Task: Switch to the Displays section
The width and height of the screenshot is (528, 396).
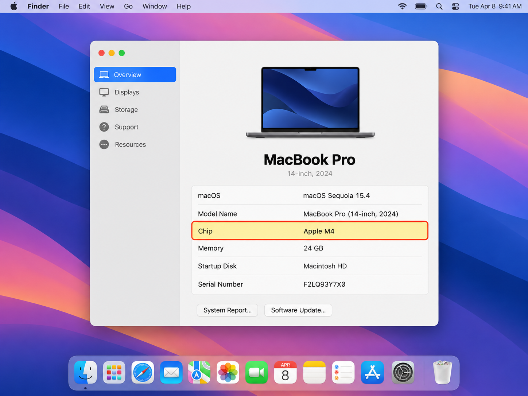Action: 135,92
